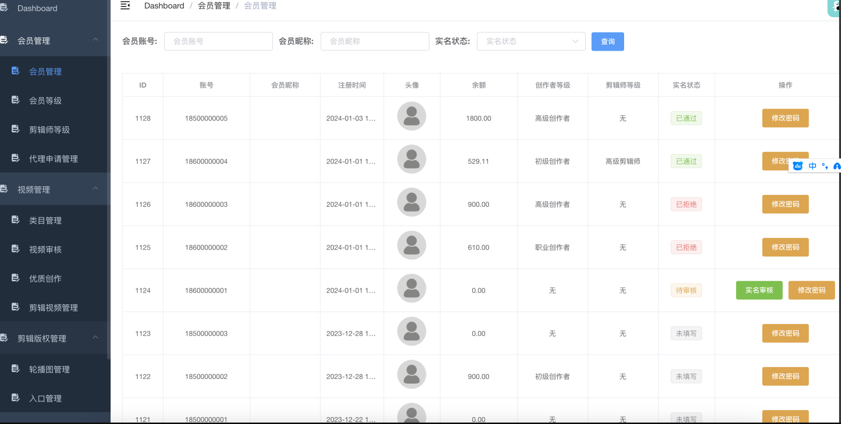Click the Dashboard sidebar icon
Image resolution: width=841 pixels, height=424 pixels.
[x=4, y=8]
